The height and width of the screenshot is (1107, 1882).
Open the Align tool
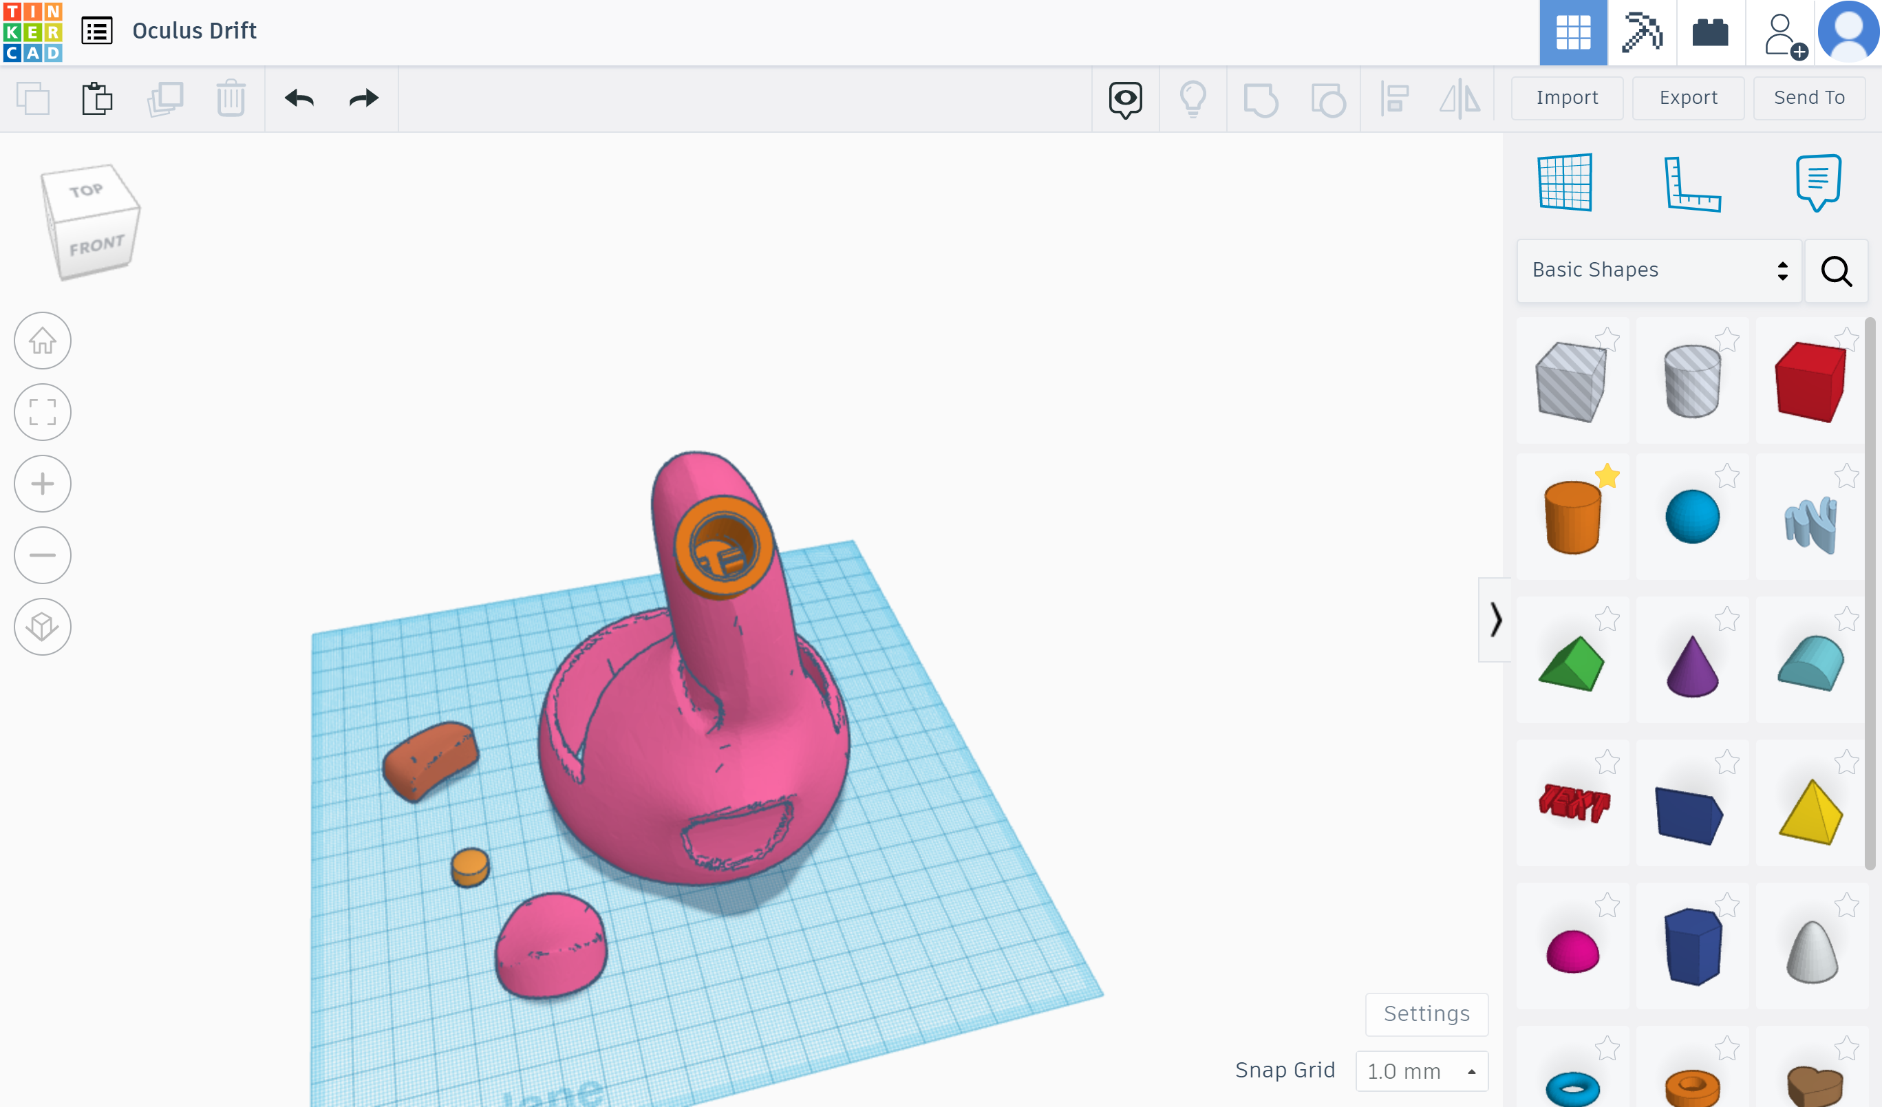[x=1396, y=98]
